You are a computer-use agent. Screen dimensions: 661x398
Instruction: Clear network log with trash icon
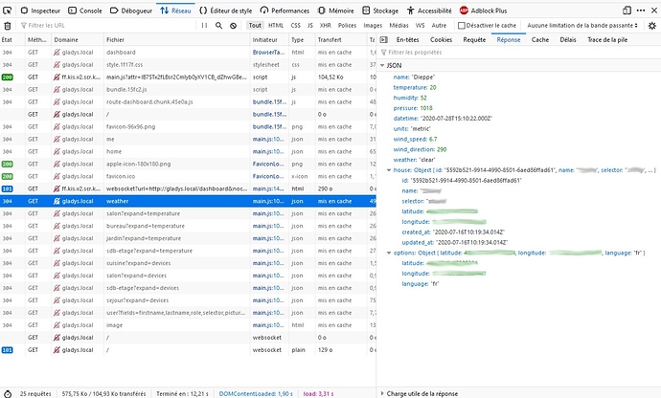click(x=7, y=26)
